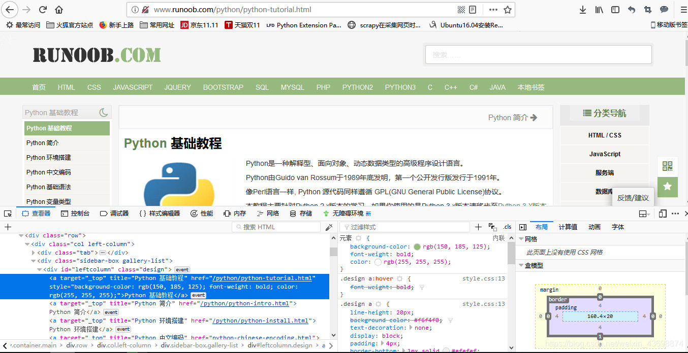The height and width of the screenshot is (353, 688).
Task: Toggle filter icon beside struck font-weight bold
Action: coord(422,287)
